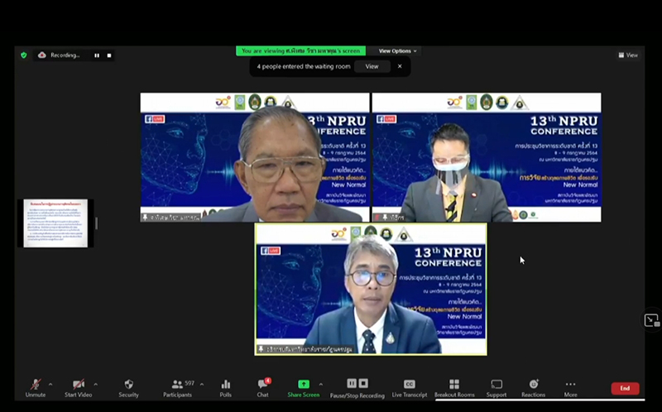Pause recording in bottom toolbar

351,383
